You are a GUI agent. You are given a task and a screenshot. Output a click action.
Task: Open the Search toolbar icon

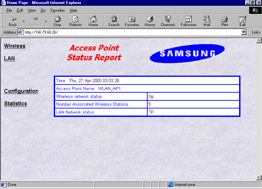pos(114,19)
